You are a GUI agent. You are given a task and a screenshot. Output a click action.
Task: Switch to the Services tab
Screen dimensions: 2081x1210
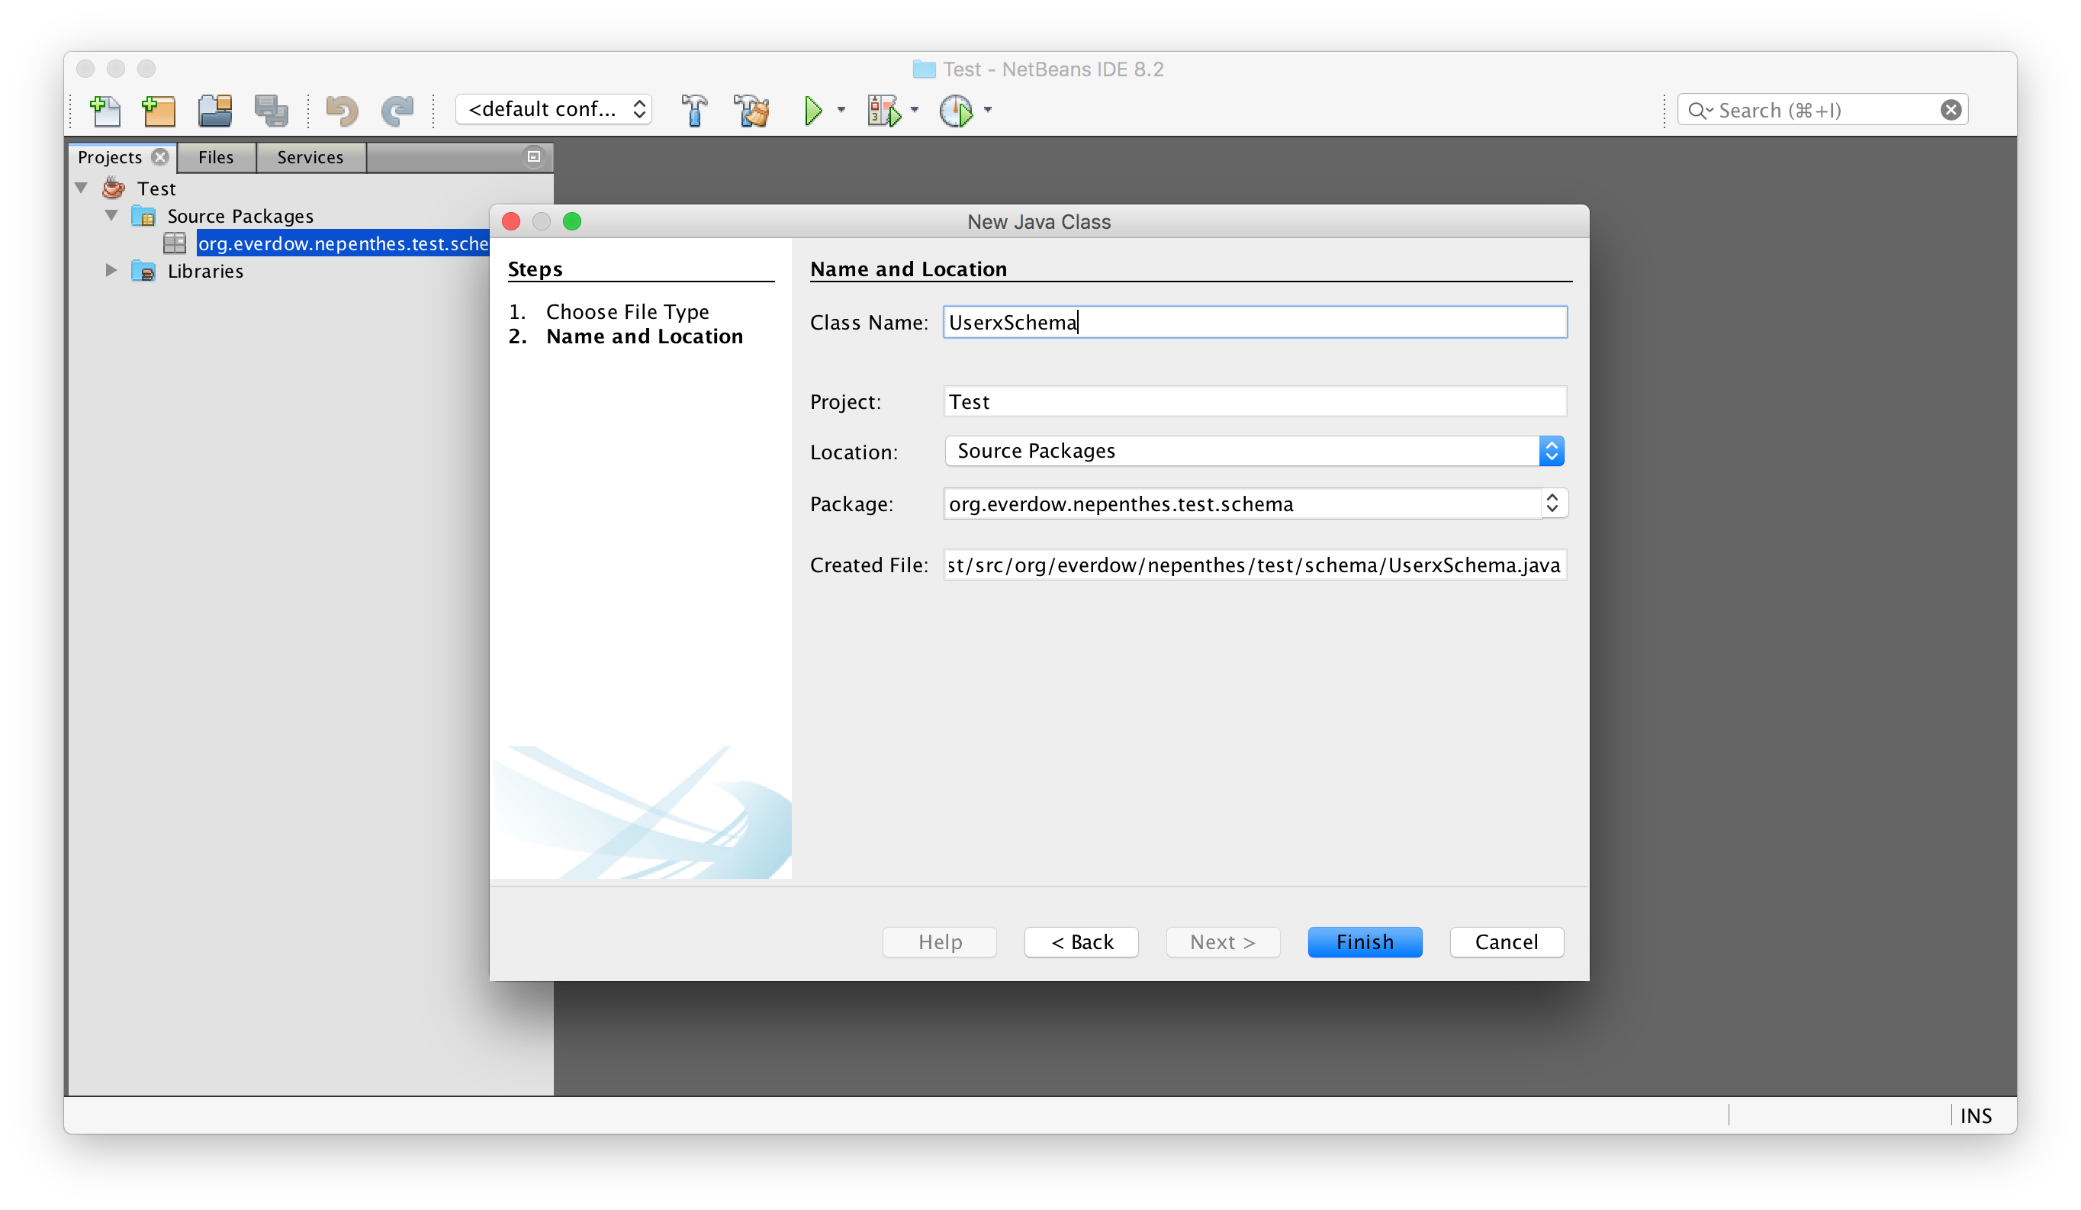[310, 157]
